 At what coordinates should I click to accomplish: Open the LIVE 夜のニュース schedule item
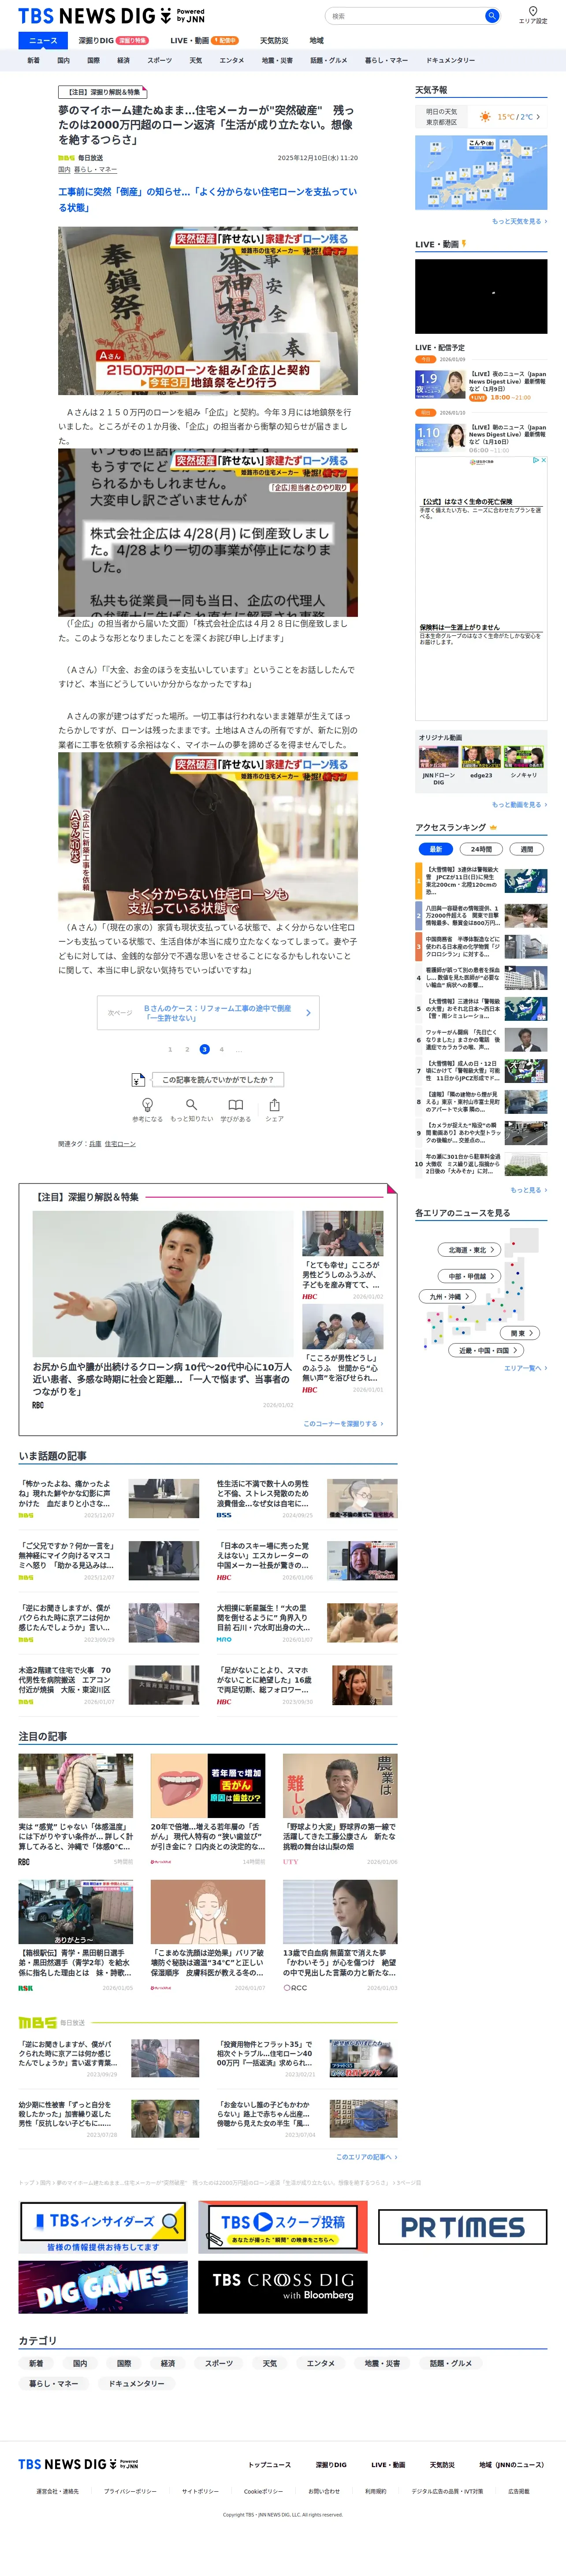tap(481, 385)
